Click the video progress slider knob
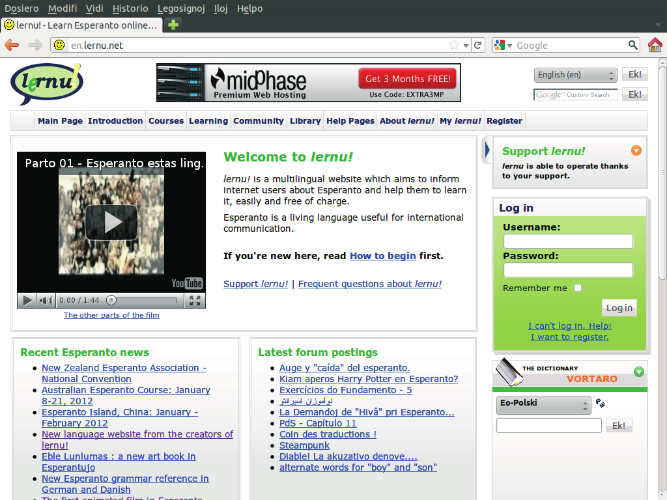The width and height of the screenshot is (667, 500). point(111,301)
